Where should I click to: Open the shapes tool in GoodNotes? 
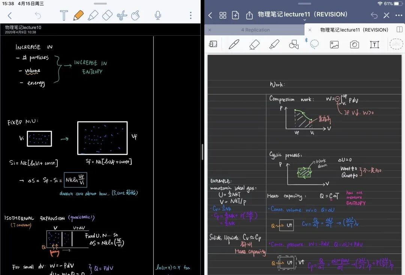[x=294, y=45]
